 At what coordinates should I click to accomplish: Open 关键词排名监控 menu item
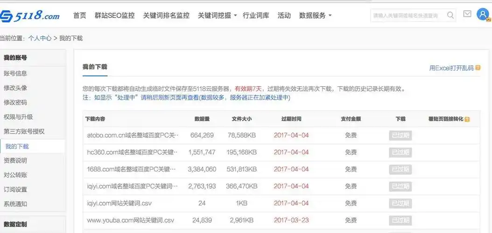tap(166, 15)
